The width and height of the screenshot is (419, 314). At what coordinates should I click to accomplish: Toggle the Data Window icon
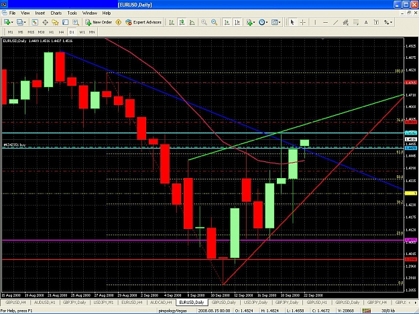pos(45,22)
